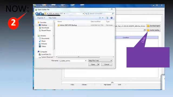Click the High Speed status entry
This screenshot has width=173, height=97.
[x=107, y=85]
